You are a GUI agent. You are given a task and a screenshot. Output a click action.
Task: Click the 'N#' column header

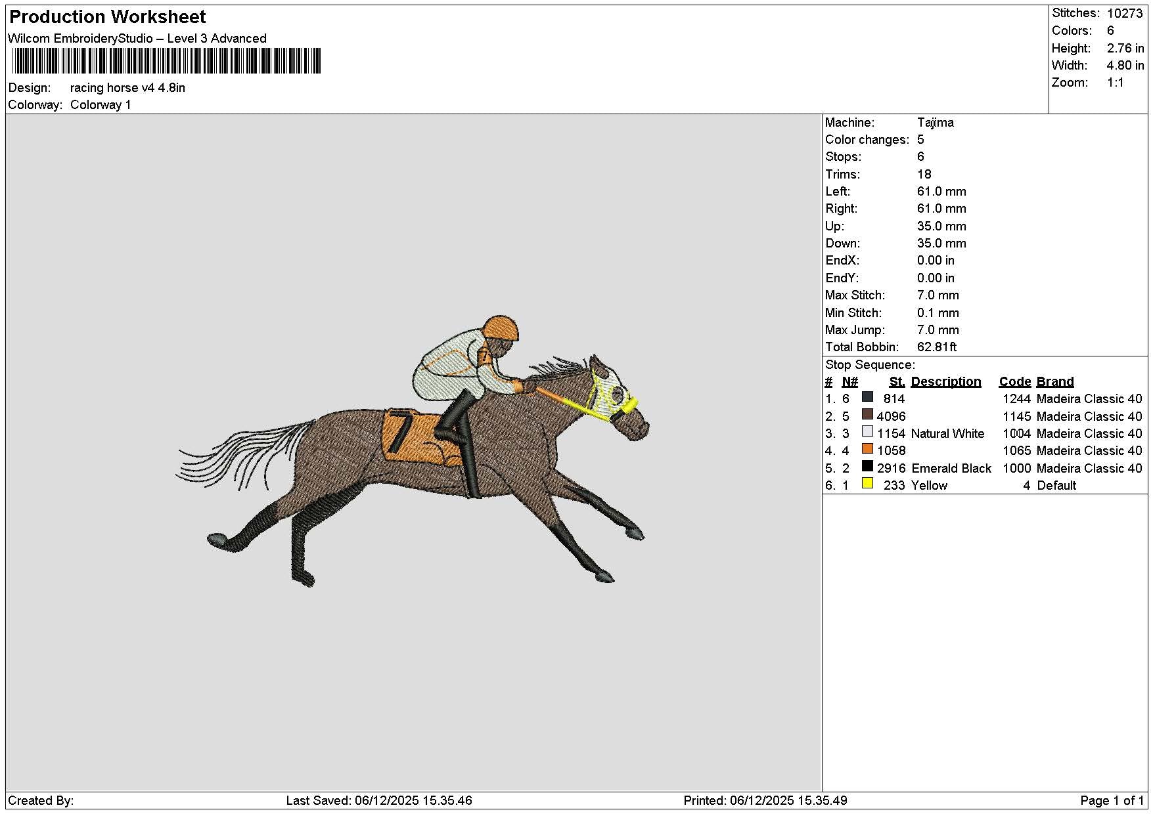(849, 381)
